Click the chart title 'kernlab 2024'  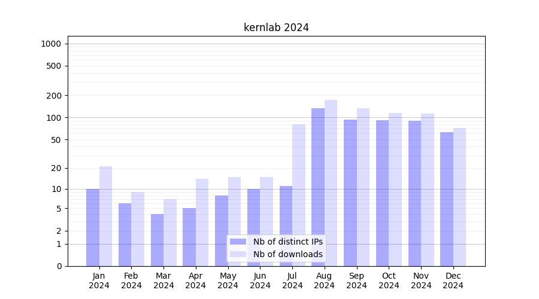(x=276, y=28)
